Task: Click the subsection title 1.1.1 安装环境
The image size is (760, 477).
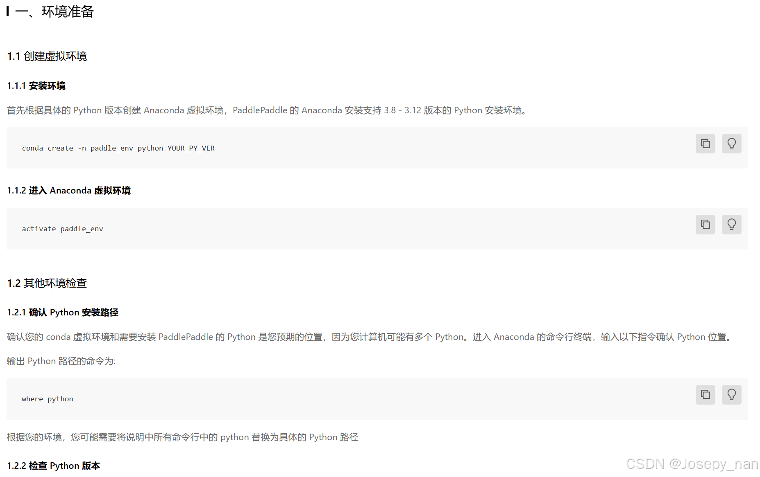Action: [x=37, y=86]
